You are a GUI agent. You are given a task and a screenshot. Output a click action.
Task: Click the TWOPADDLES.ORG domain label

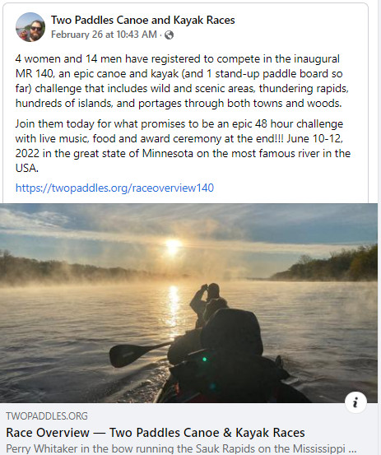[x=47, y=416]
